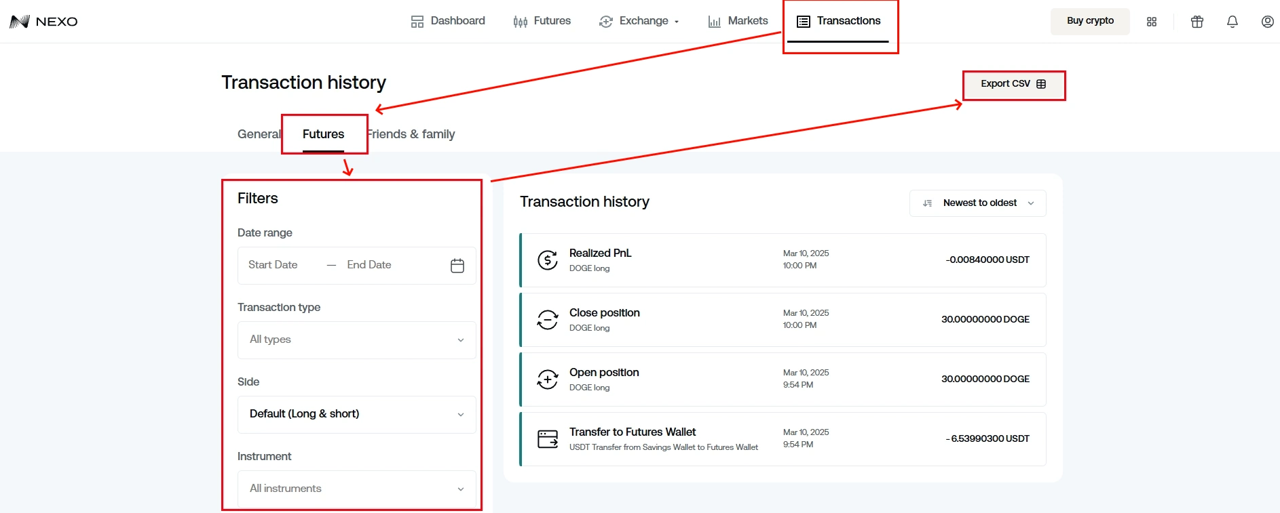
Task: Open the Realized PnL transaction row
Action: [x=783, y=260]
